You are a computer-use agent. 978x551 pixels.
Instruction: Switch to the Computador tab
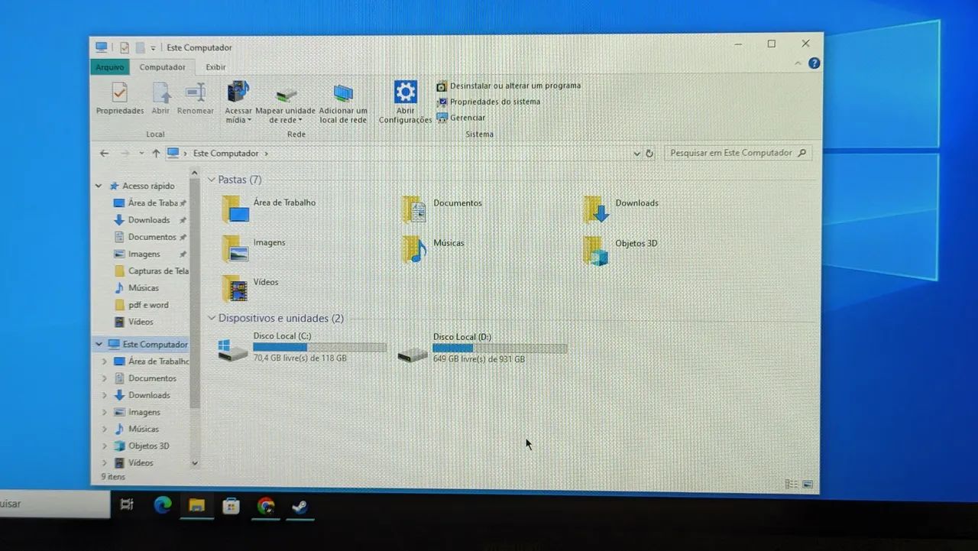coord(162,67)
